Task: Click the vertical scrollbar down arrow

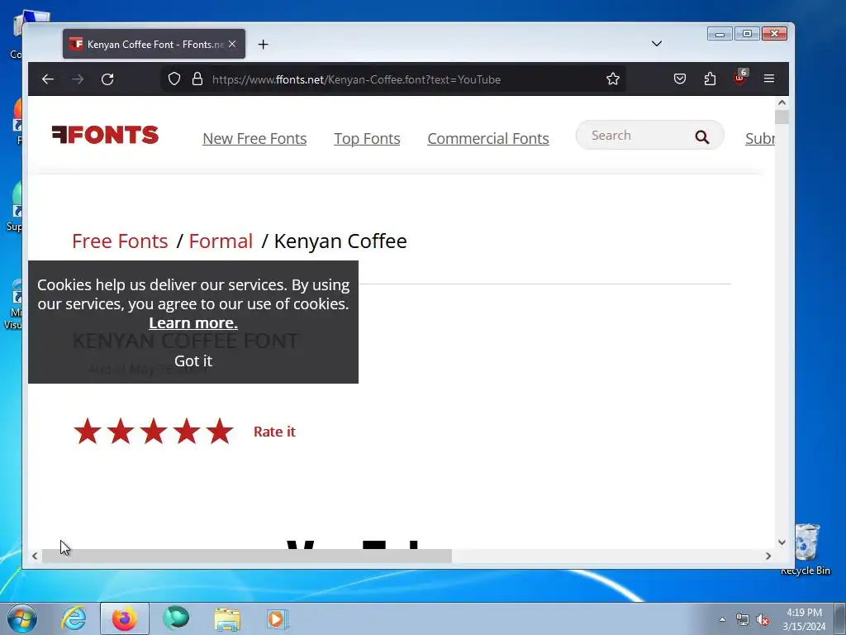Action: (x=782, y=542)
